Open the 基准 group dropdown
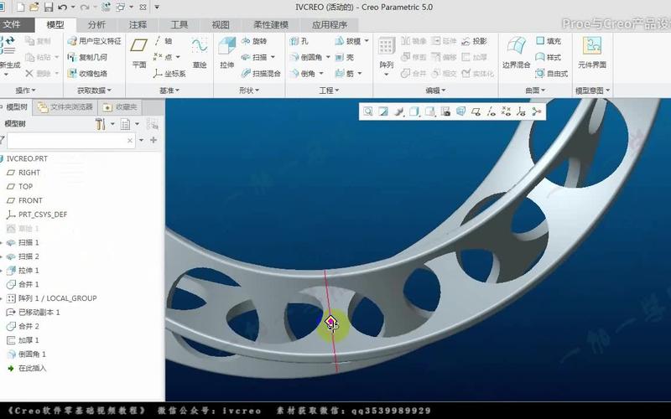The height and width of the screenshot is (419, 671). pyautogui.click(x=170, y=91)
